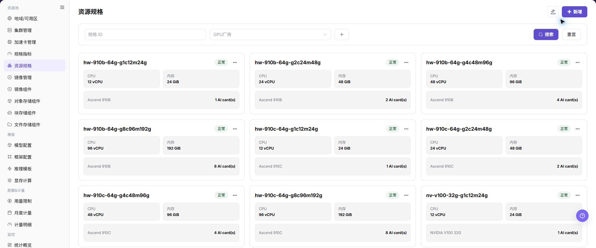Click the 资源规格 page heading
This screenshot has width=596, height=248.
tap(91, 12)
